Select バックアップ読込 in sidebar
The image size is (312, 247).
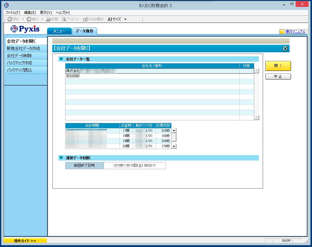click(x=26, y=70)
